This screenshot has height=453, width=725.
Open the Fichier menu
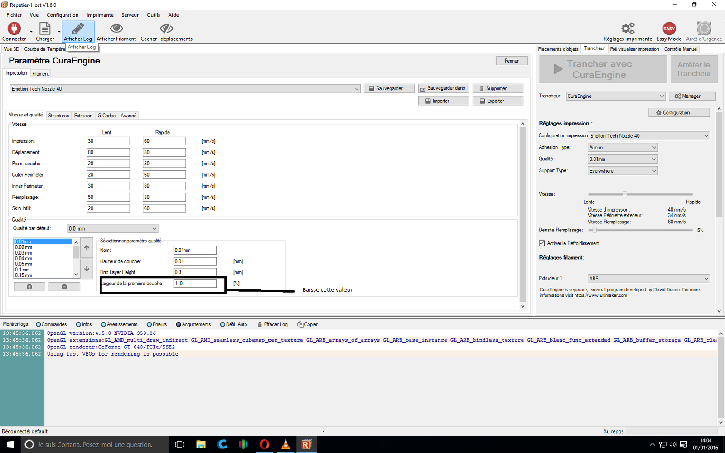[14, 15]
